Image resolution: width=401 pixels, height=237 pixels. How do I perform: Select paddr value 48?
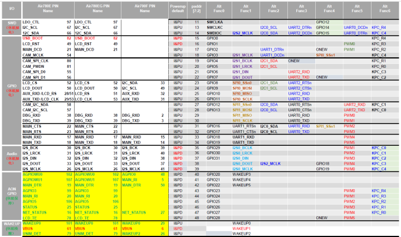(197, 218)
